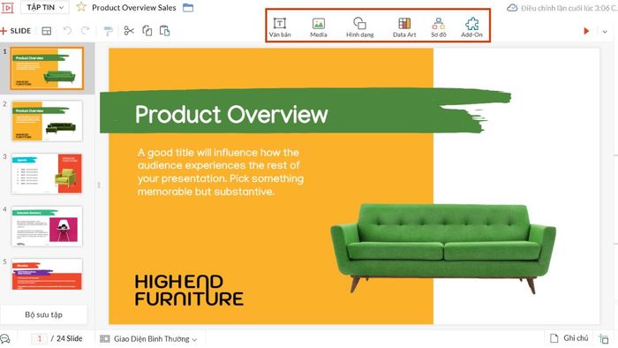Open the comments chat icon
618x348 pixels.
tap(5, 338)
